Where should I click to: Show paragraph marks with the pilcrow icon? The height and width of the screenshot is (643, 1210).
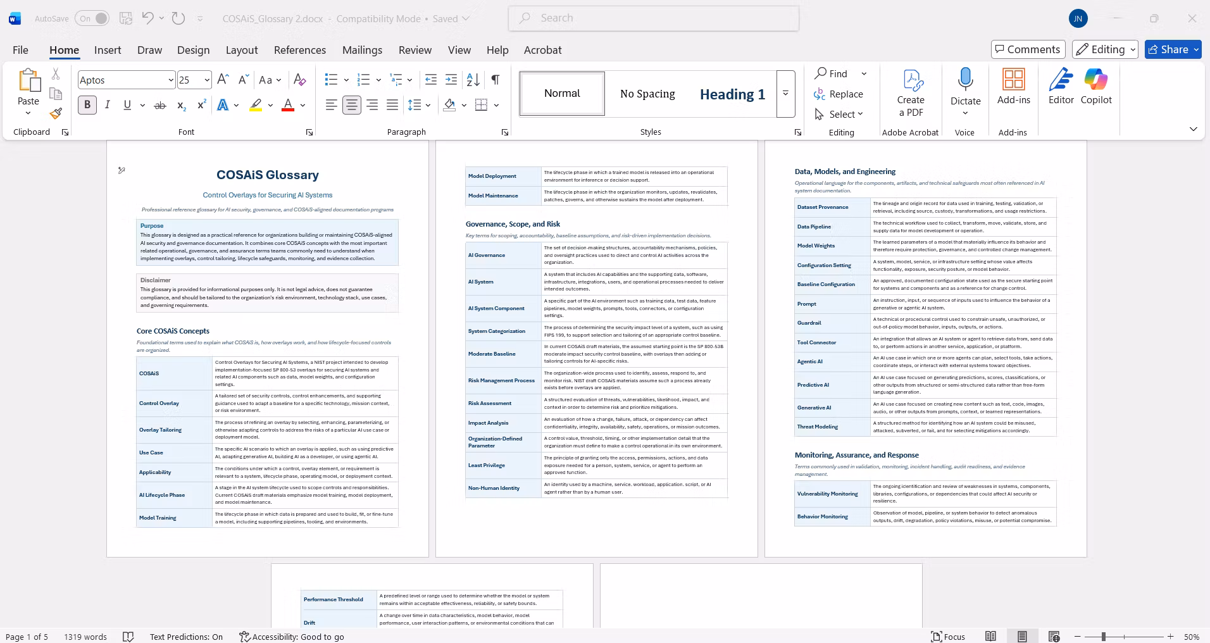pos(496,80)
